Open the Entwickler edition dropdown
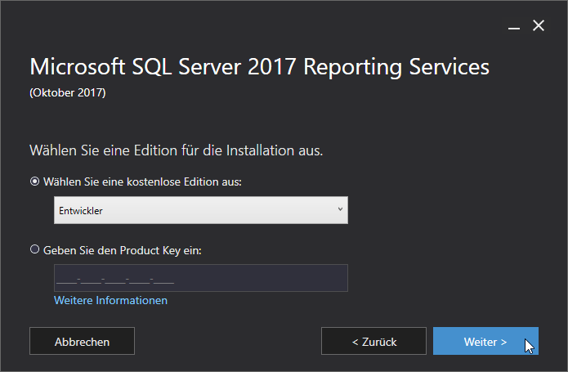Viewport: 568px width, 372px height. pos(200,210)
